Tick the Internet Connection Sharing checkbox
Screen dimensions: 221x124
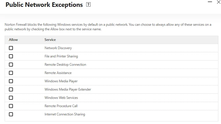pos(11,114)
